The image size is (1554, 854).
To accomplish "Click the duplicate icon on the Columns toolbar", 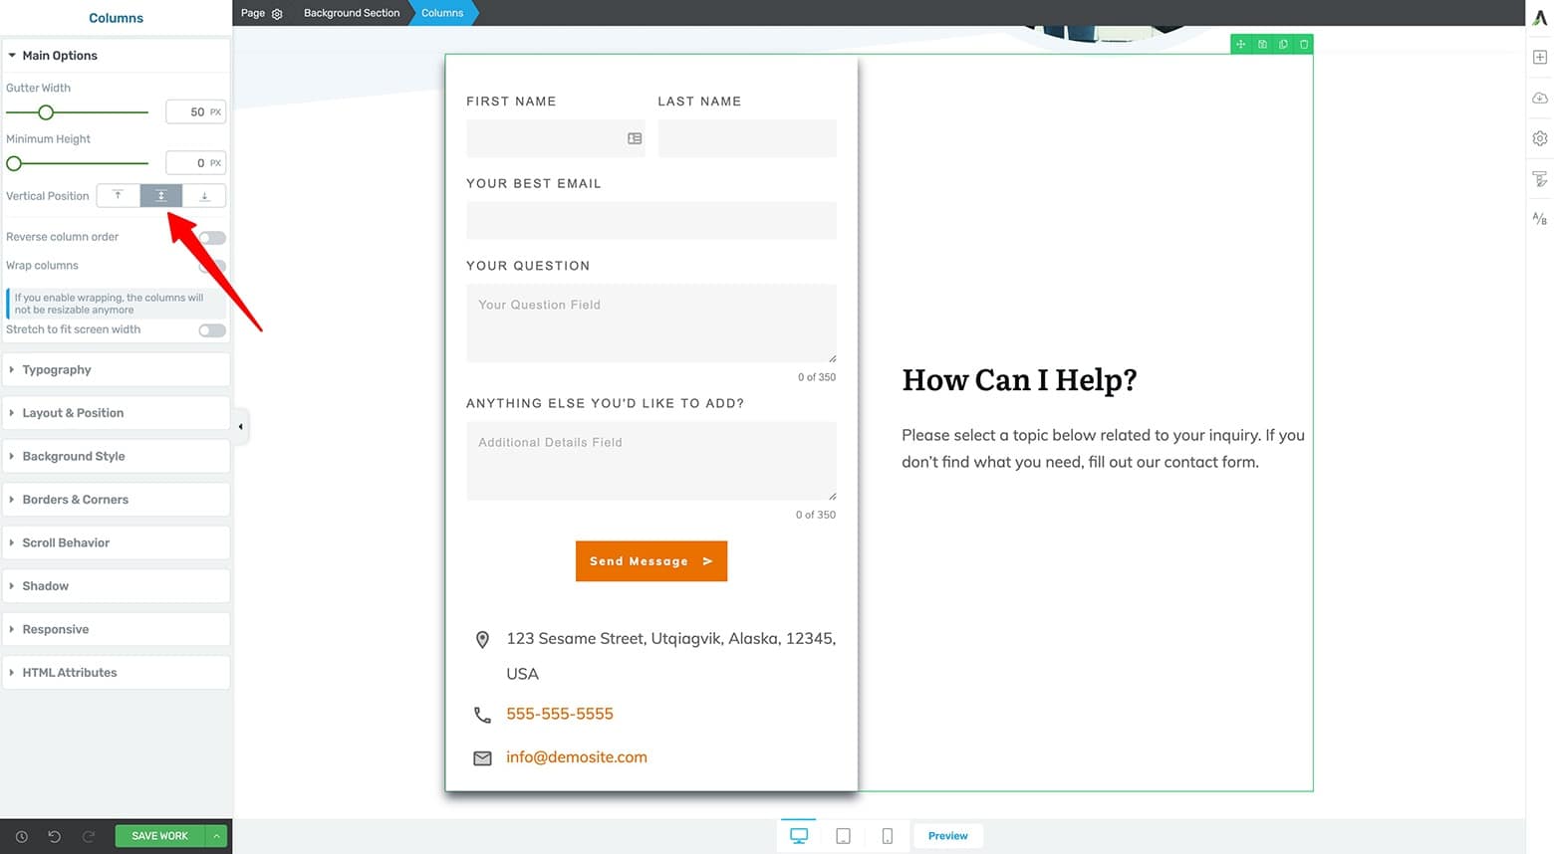I will point(1283,45).
